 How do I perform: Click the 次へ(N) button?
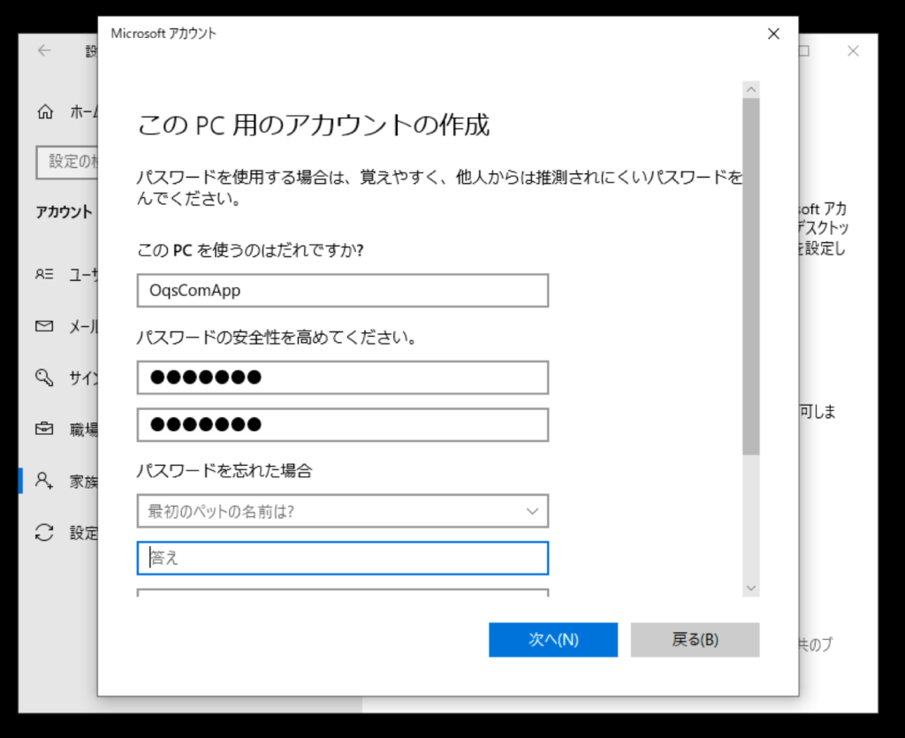tap(553, 640)
